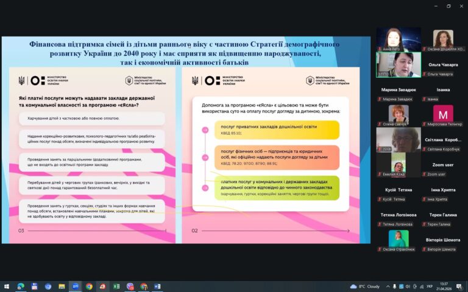Image resolution: width=468 pixels, height=292 pixels.
Task: Select Оксана Страхонюк participant video
Action: point(399,240)
